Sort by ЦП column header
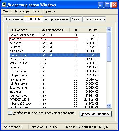The image size is (119, 131). point(75,30)
